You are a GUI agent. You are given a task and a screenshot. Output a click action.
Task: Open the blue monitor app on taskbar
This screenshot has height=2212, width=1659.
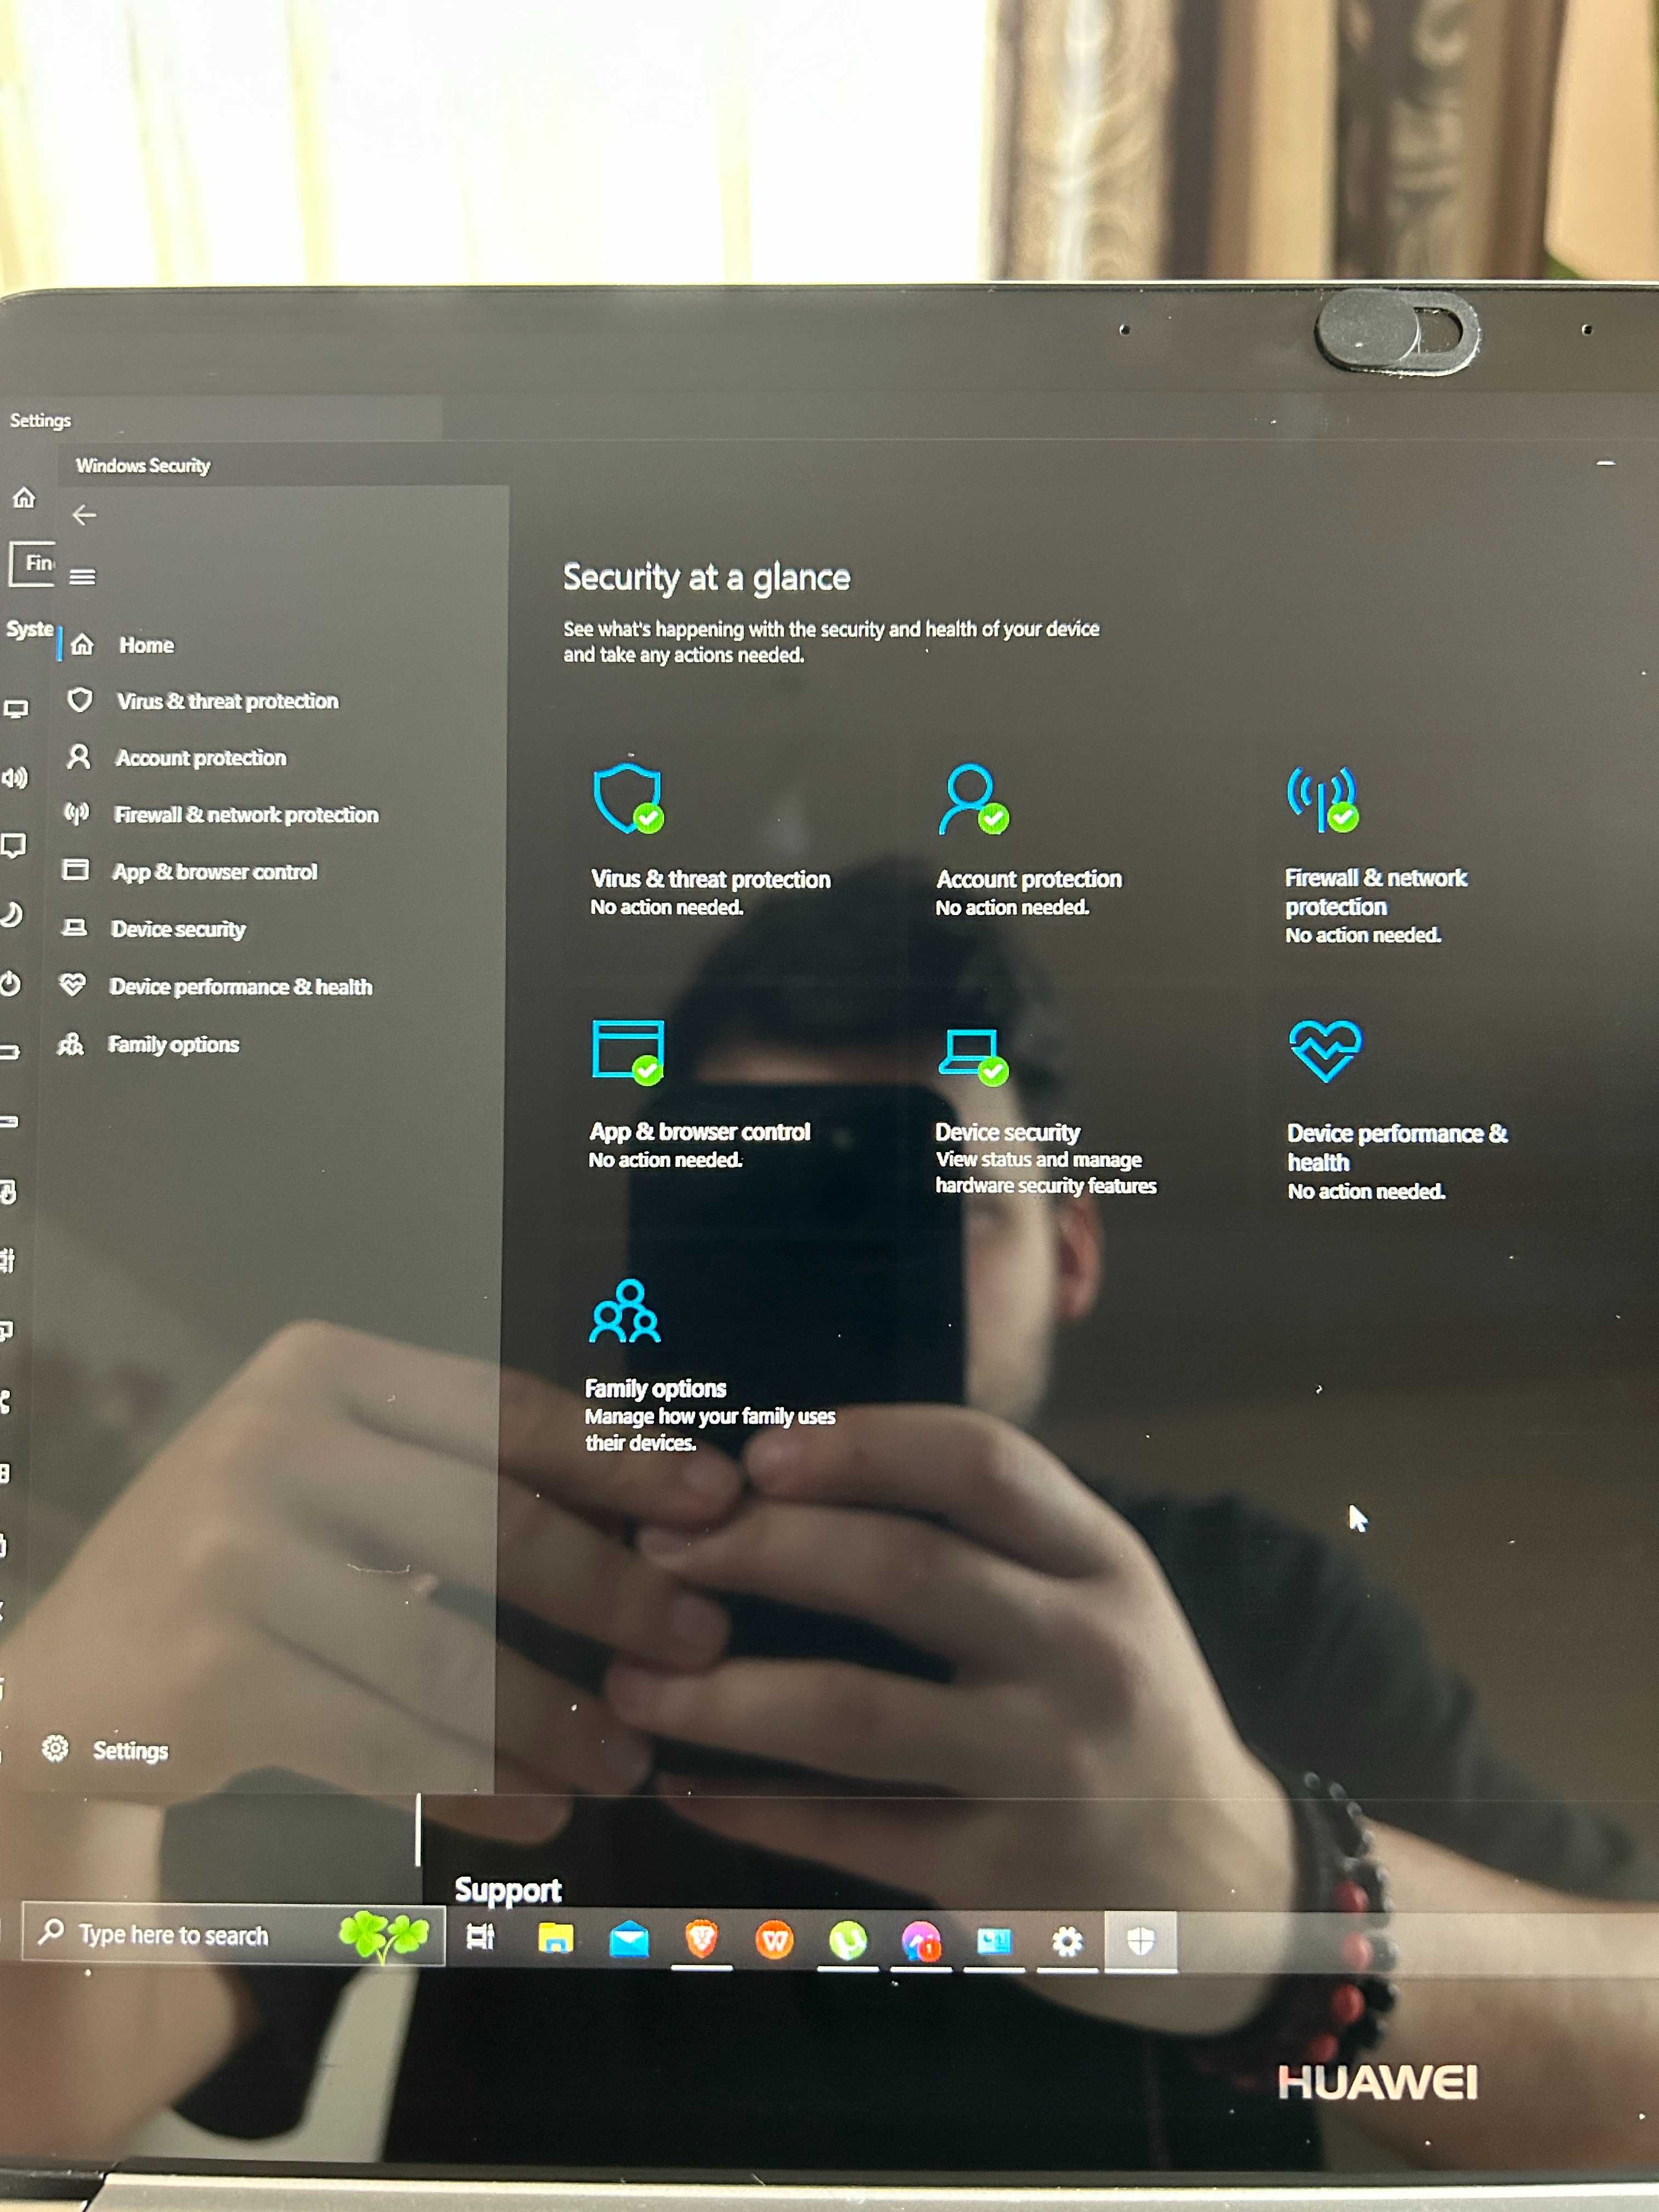(x=994, y=1942)
